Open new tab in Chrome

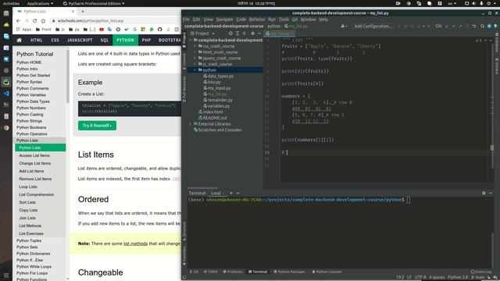pyautogui.click(x=83, y=12)
